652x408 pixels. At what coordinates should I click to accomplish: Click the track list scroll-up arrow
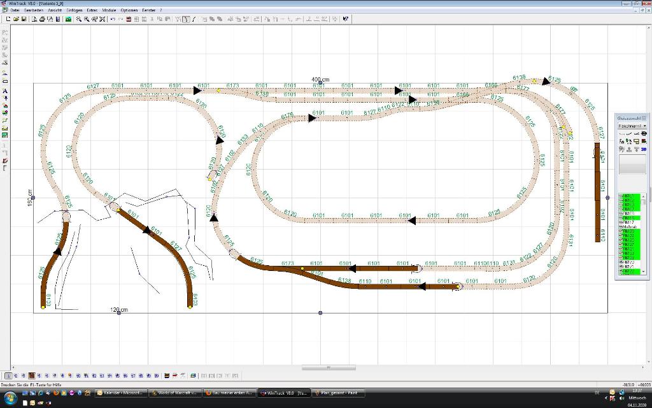coord(644,196)
